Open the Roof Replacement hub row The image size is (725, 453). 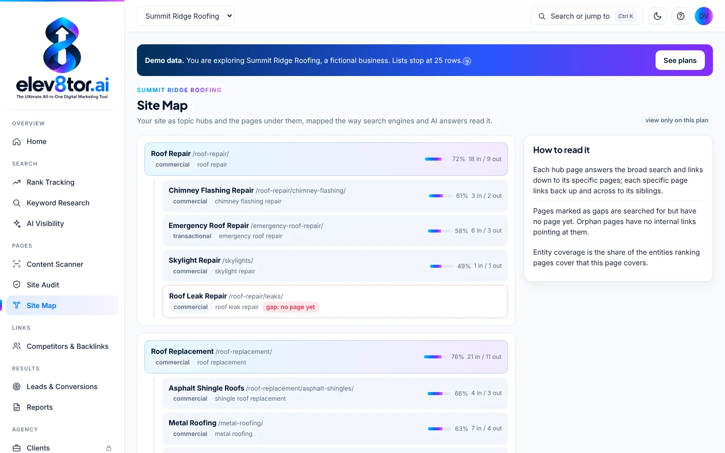pos(326,357)
